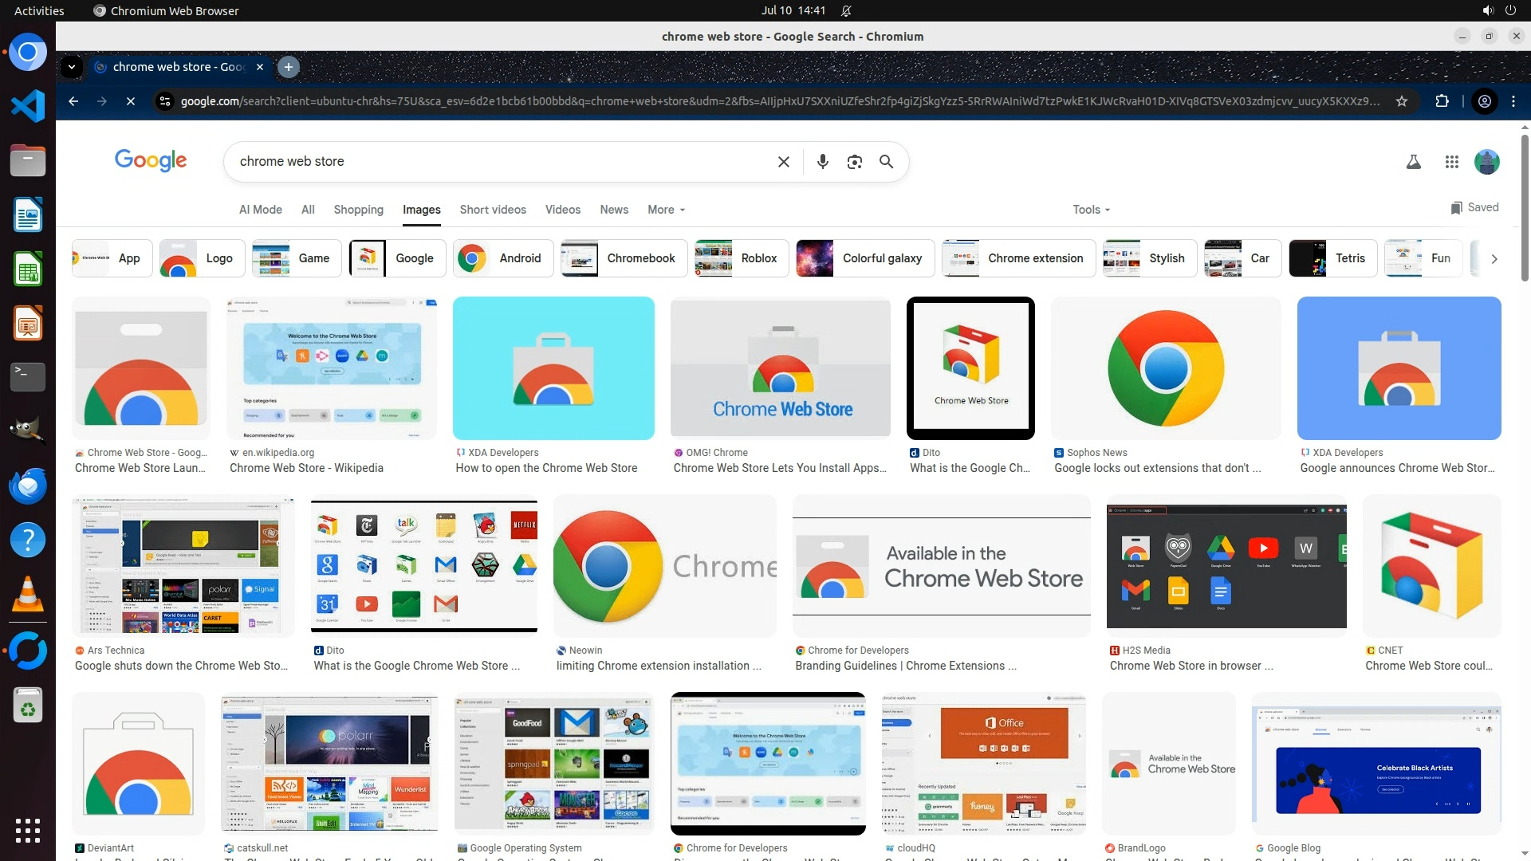1531x861 pixels.
Task: Open the Tools dropdown
Action: point(1091,210)
